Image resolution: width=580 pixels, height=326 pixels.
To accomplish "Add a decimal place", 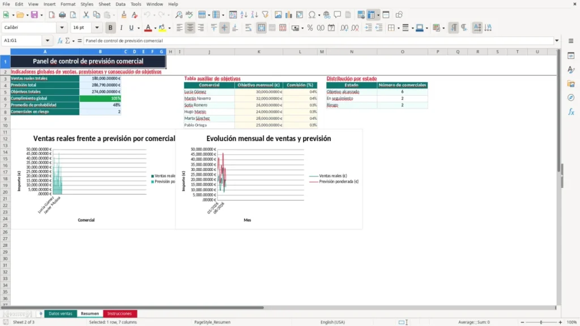I will click(344, 28).
